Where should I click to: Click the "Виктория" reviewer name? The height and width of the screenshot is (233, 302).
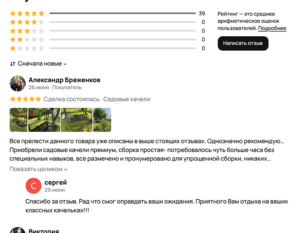pos(44,230)
